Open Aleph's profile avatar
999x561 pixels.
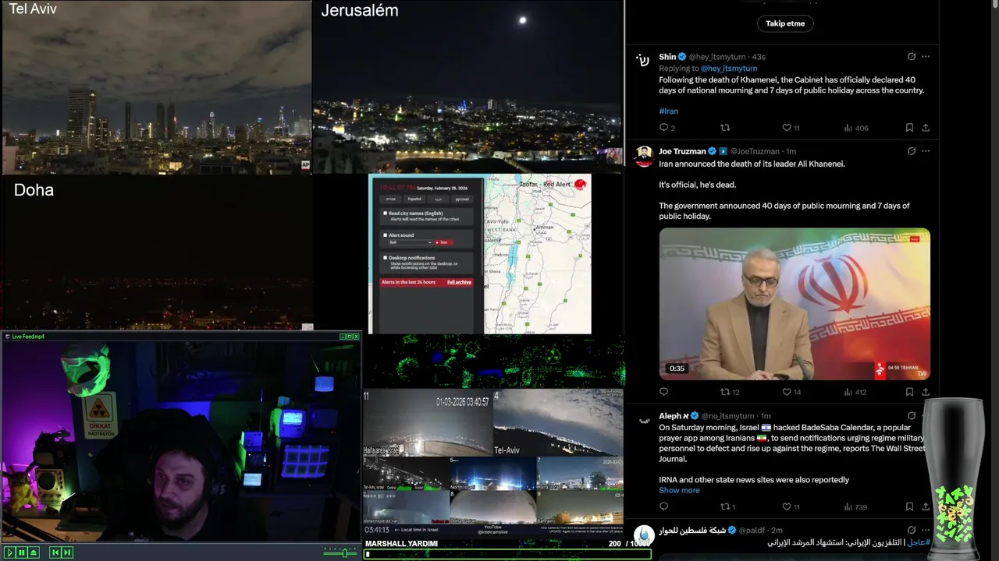pyautogui.click(x=643, y=421)
